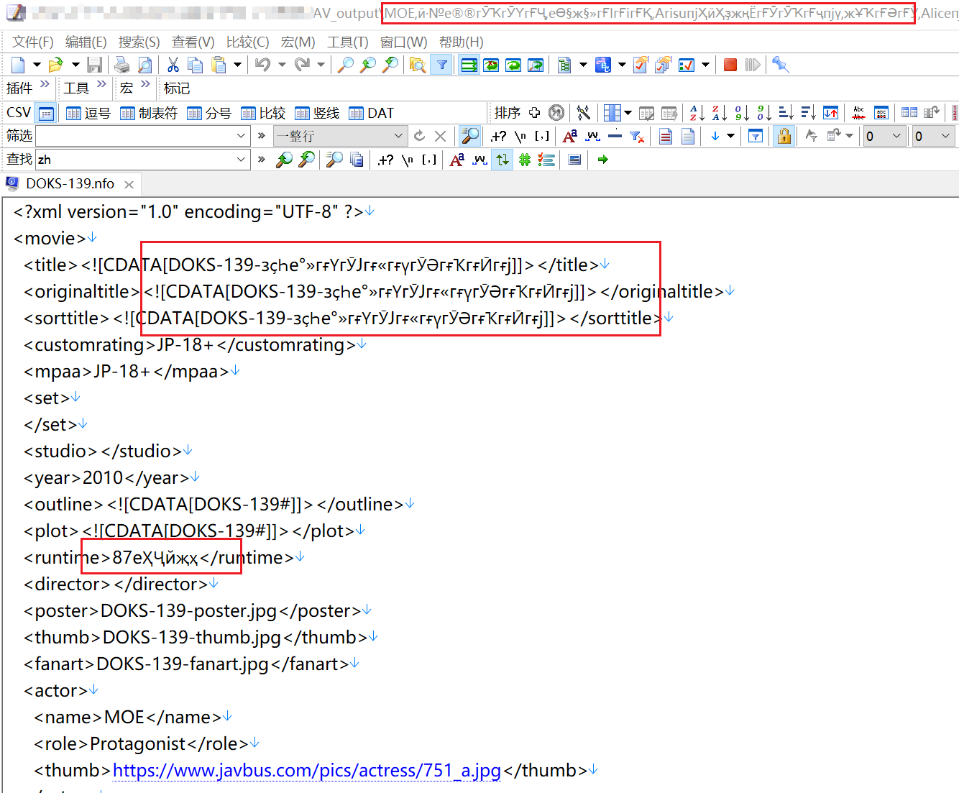959x793 pixels.
Task: Toggle the filter funnel on the main toolbar
Action: tap(441, 64)
